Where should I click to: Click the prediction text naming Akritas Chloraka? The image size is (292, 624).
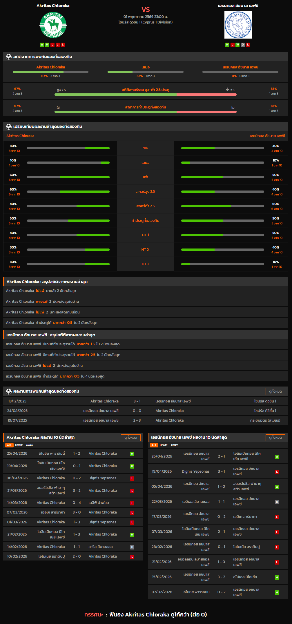point(158,614)
